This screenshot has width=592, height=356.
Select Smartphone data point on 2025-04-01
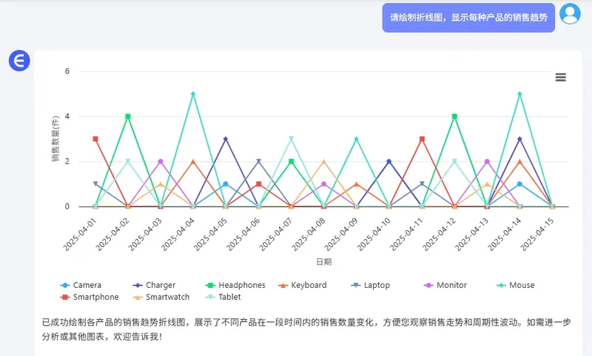(95, 139)
